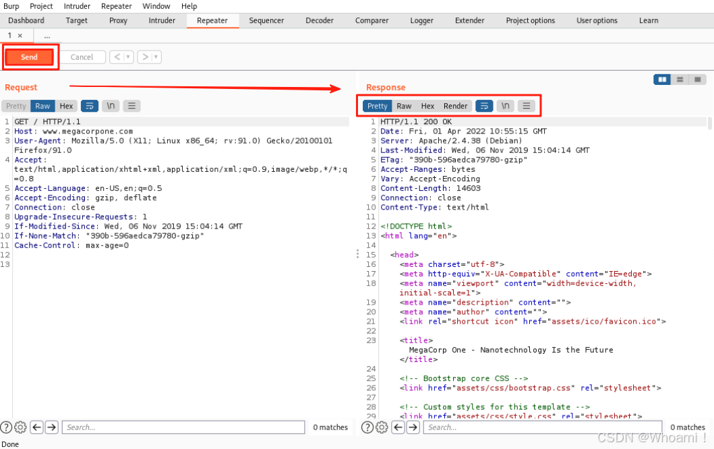
Task: Open the Repeater menu in menu bar
Action: click(x=116, y=6)
